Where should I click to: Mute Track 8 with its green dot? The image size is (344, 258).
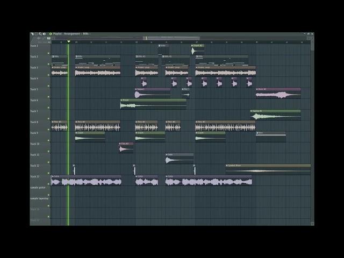48,130
